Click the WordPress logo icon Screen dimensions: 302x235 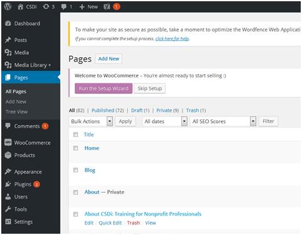pyautogui.click(x=8, y=7)
